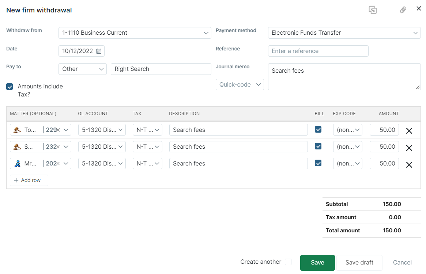Click the Tax amount value 0.00
The width and height of the screenshot is (426, 274).
(x=395, y=217)
